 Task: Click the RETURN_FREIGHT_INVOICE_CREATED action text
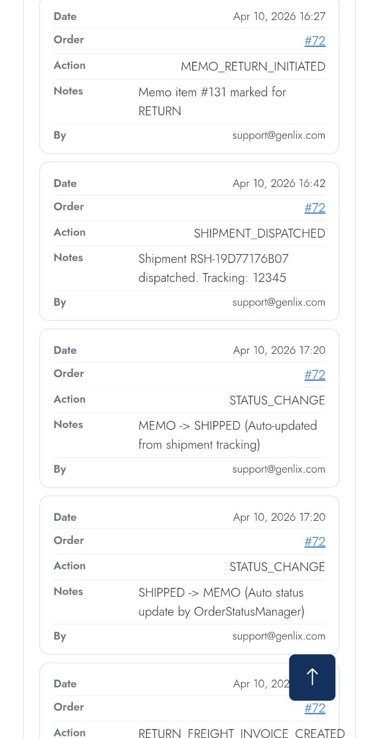tap(241, 733)
